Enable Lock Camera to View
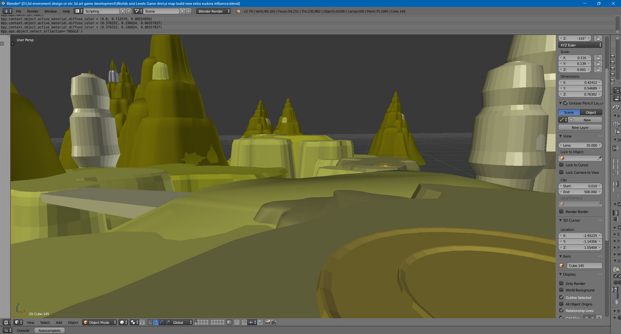Screen dimensions: 621x334 (562, 172)
